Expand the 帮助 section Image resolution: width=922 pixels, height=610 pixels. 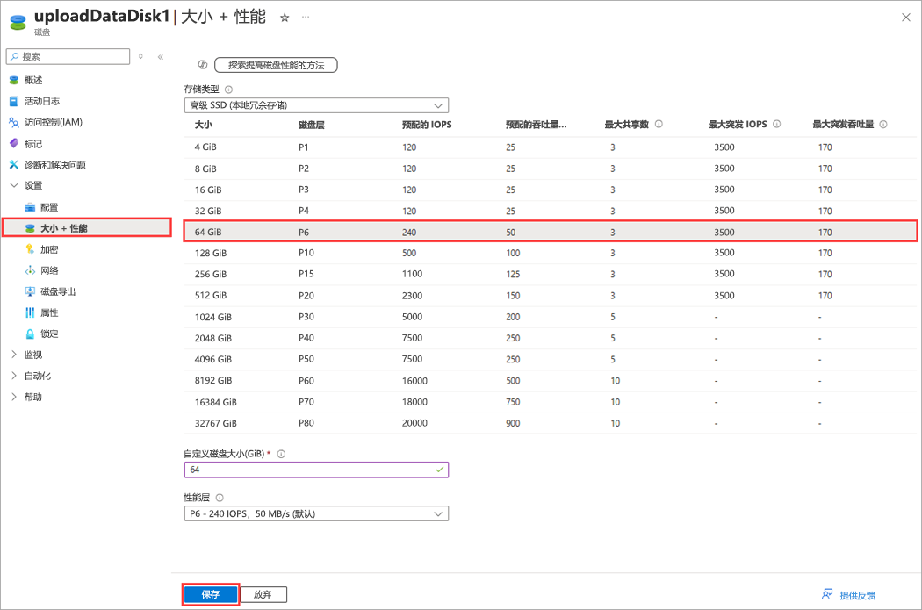pyautogui.click(x=14, y=397)
